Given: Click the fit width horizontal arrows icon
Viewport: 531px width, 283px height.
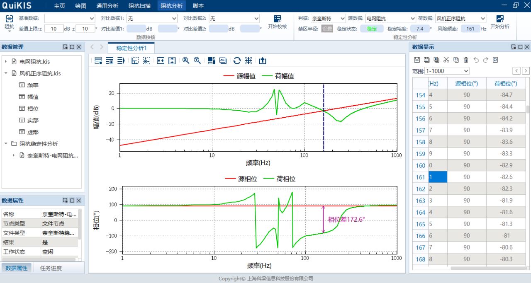Looking at the screenshot, I should (161, 60).
